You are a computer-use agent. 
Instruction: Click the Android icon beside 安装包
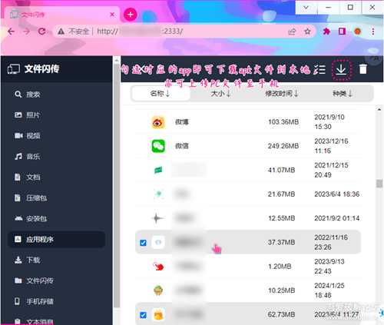click(18, 218)
